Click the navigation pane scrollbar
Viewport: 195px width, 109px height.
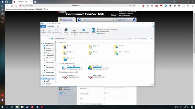[55, 52]
